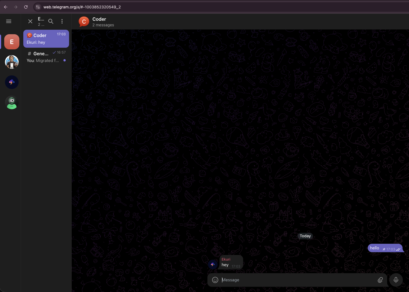Click the browser back arrow

coord(6,7)
